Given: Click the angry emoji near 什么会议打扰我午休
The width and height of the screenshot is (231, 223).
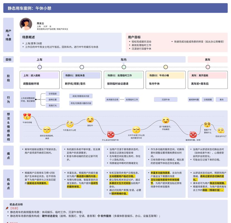Looking at the screenshot, I should pyautogui.click(x=111, y=135).
